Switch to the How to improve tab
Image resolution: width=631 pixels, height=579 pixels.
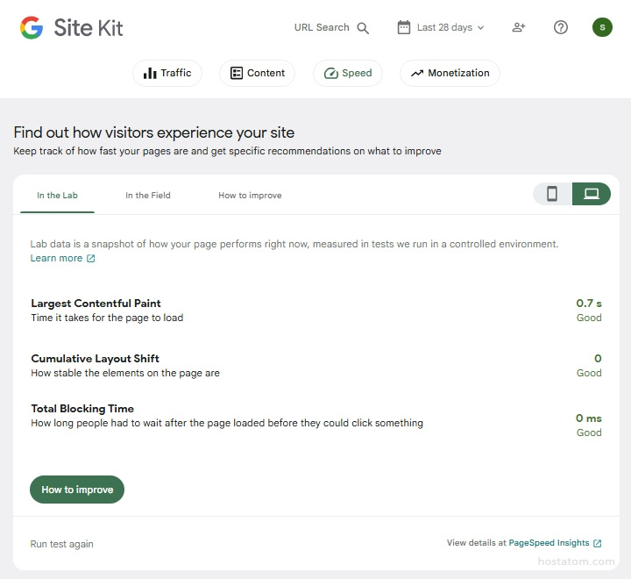pyautogui.click(x=250, y=196)
